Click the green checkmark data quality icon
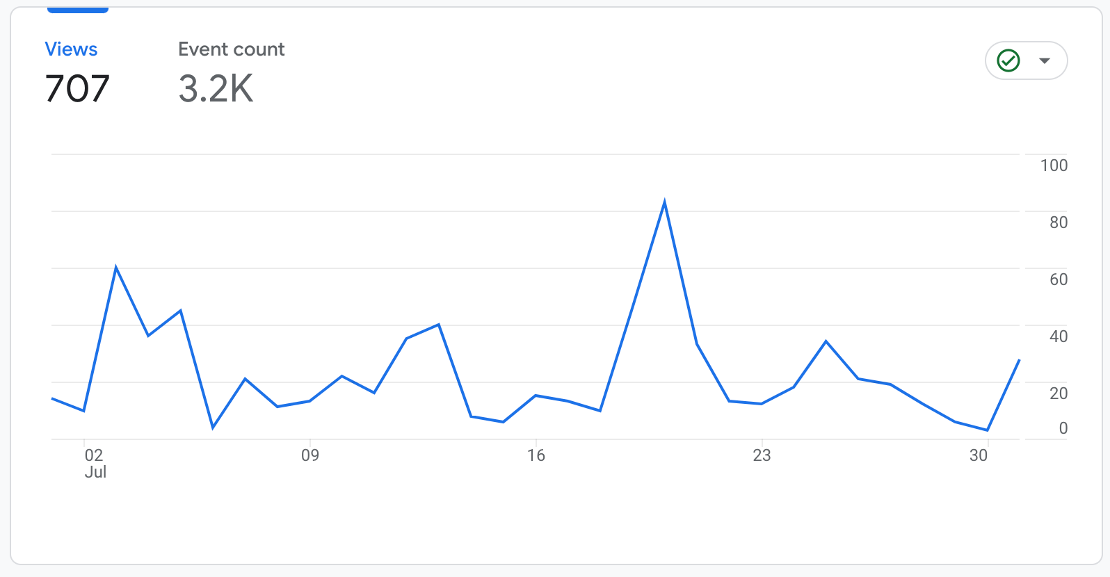The image size is (1110, 577). click(1008, 60)
